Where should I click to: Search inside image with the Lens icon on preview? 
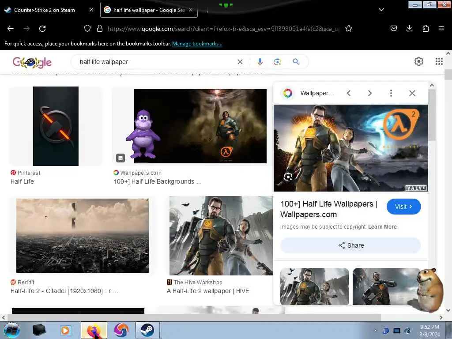click(288, 177)
